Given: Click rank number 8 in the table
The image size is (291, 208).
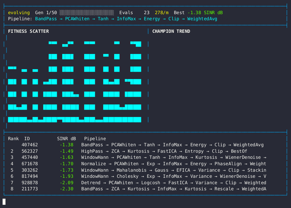Looking at the screenshot, I should (12, 189).
